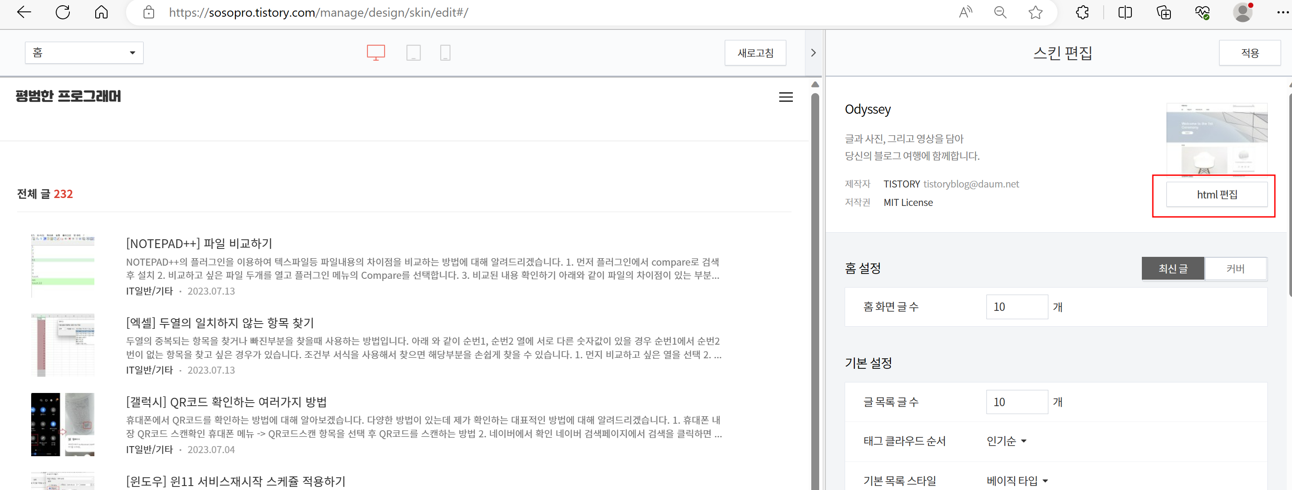
Task: Click the 홈 화면 글 수 input field
Action: pyautogui.click(x=1016, y=307)
